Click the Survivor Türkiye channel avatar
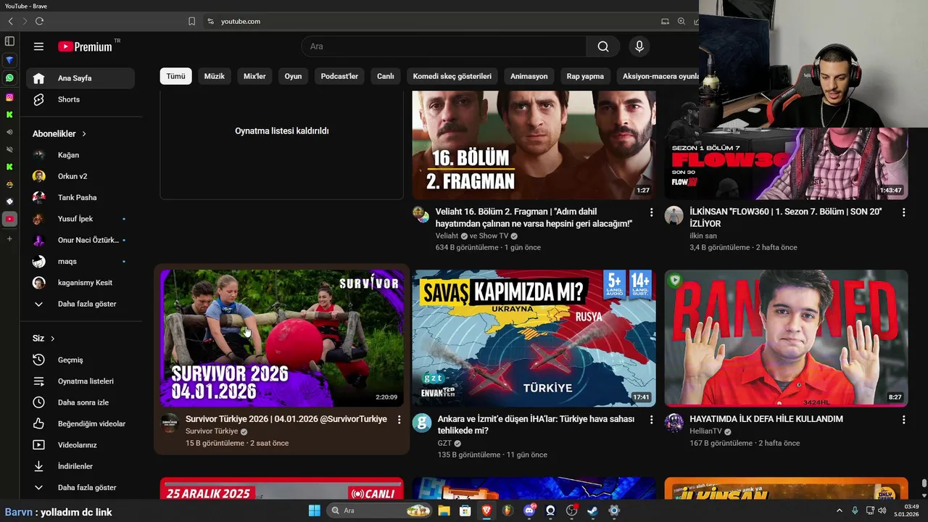Viewport: 928px width, 522px height. point(170,423)
